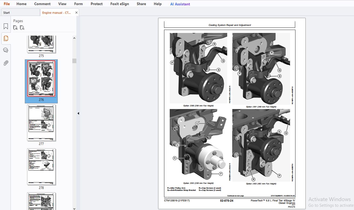Open the Help ribbon tab
The height and width of the screenshot is (210, 354).
[x=158, y=4]
